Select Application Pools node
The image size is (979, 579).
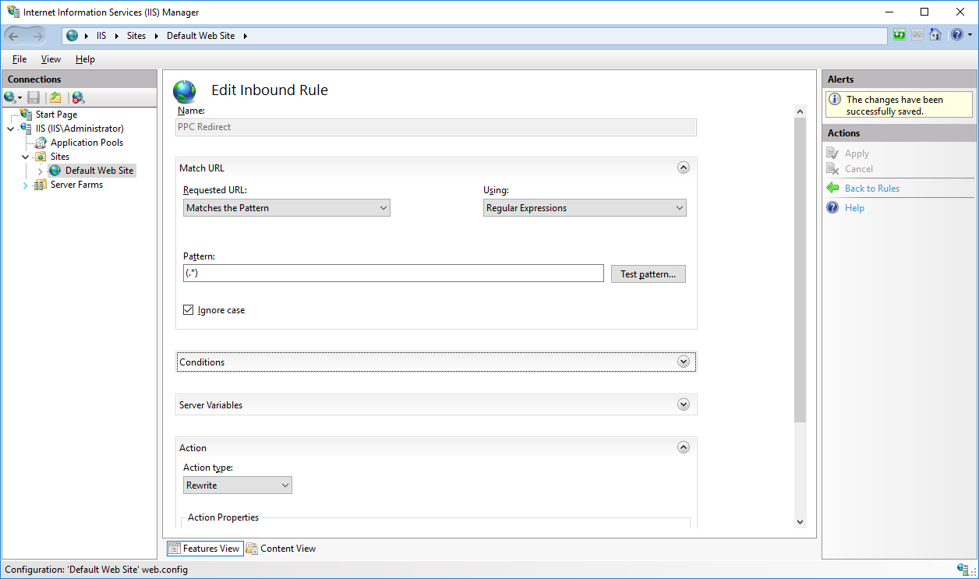click(87, 143)
